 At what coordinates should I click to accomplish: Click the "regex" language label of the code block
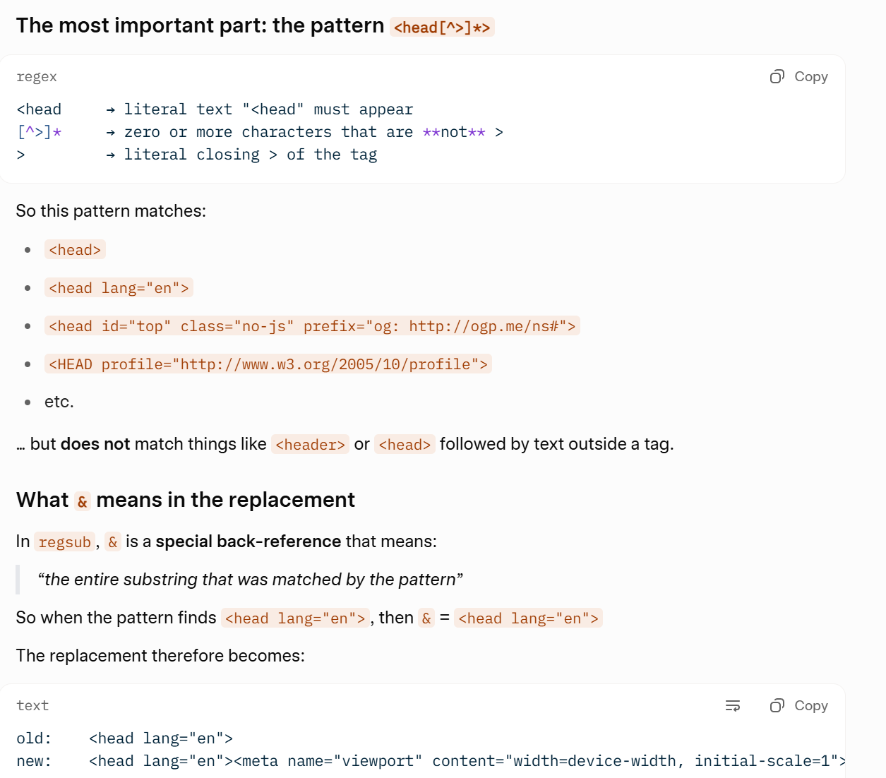click(37, 77)
